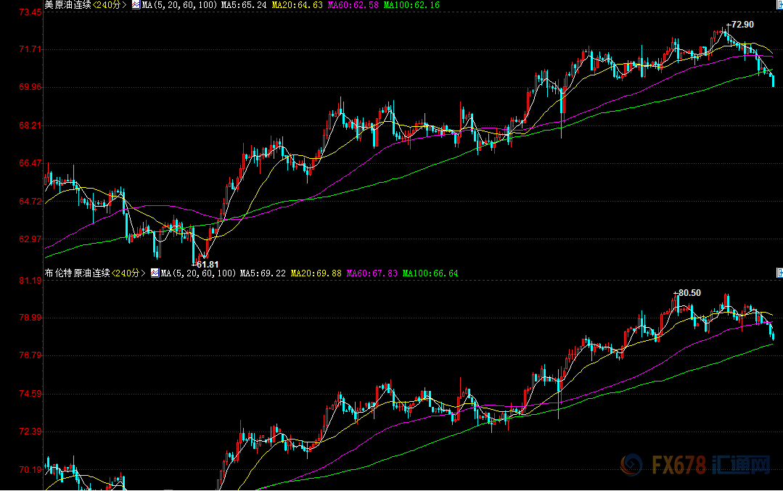Click the yellow MA20:64.63 label
783x491 pixels.
click(297, 5)
